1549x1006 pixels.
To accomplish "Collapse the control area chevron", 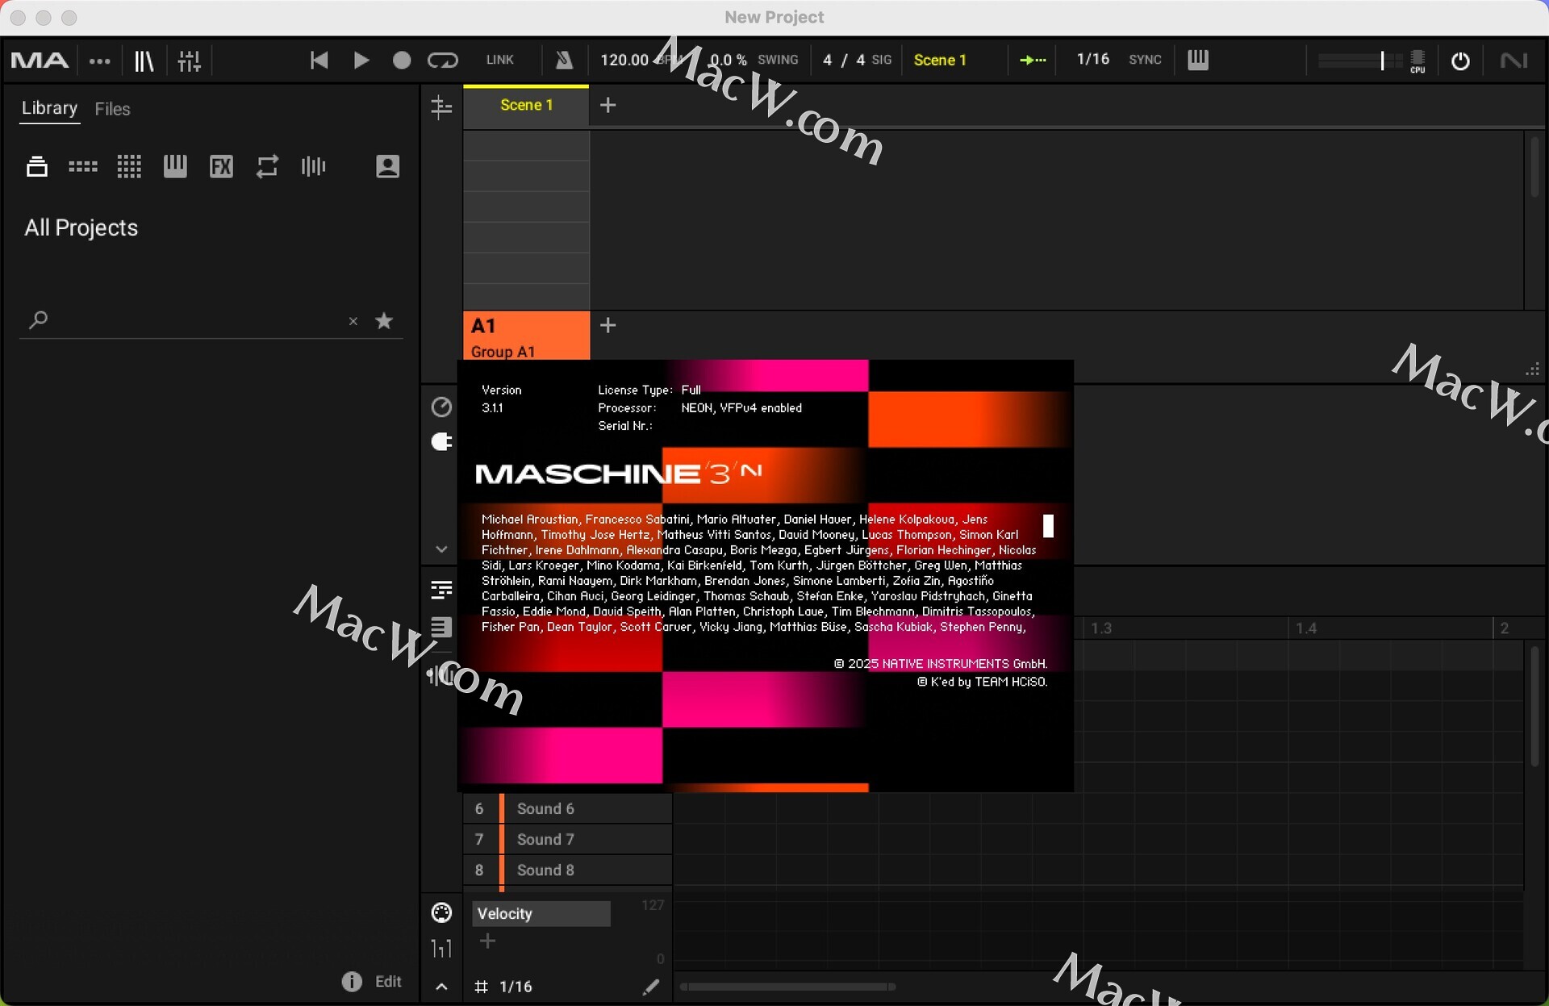I will pos(441,549).
